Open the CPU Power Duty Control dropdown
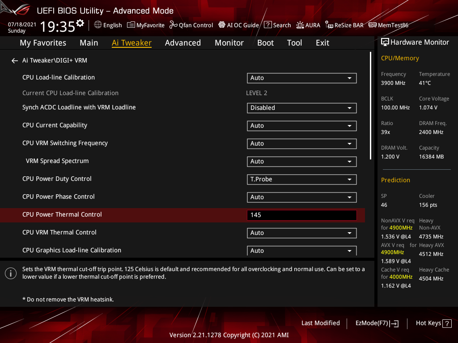 pos(301,179)
